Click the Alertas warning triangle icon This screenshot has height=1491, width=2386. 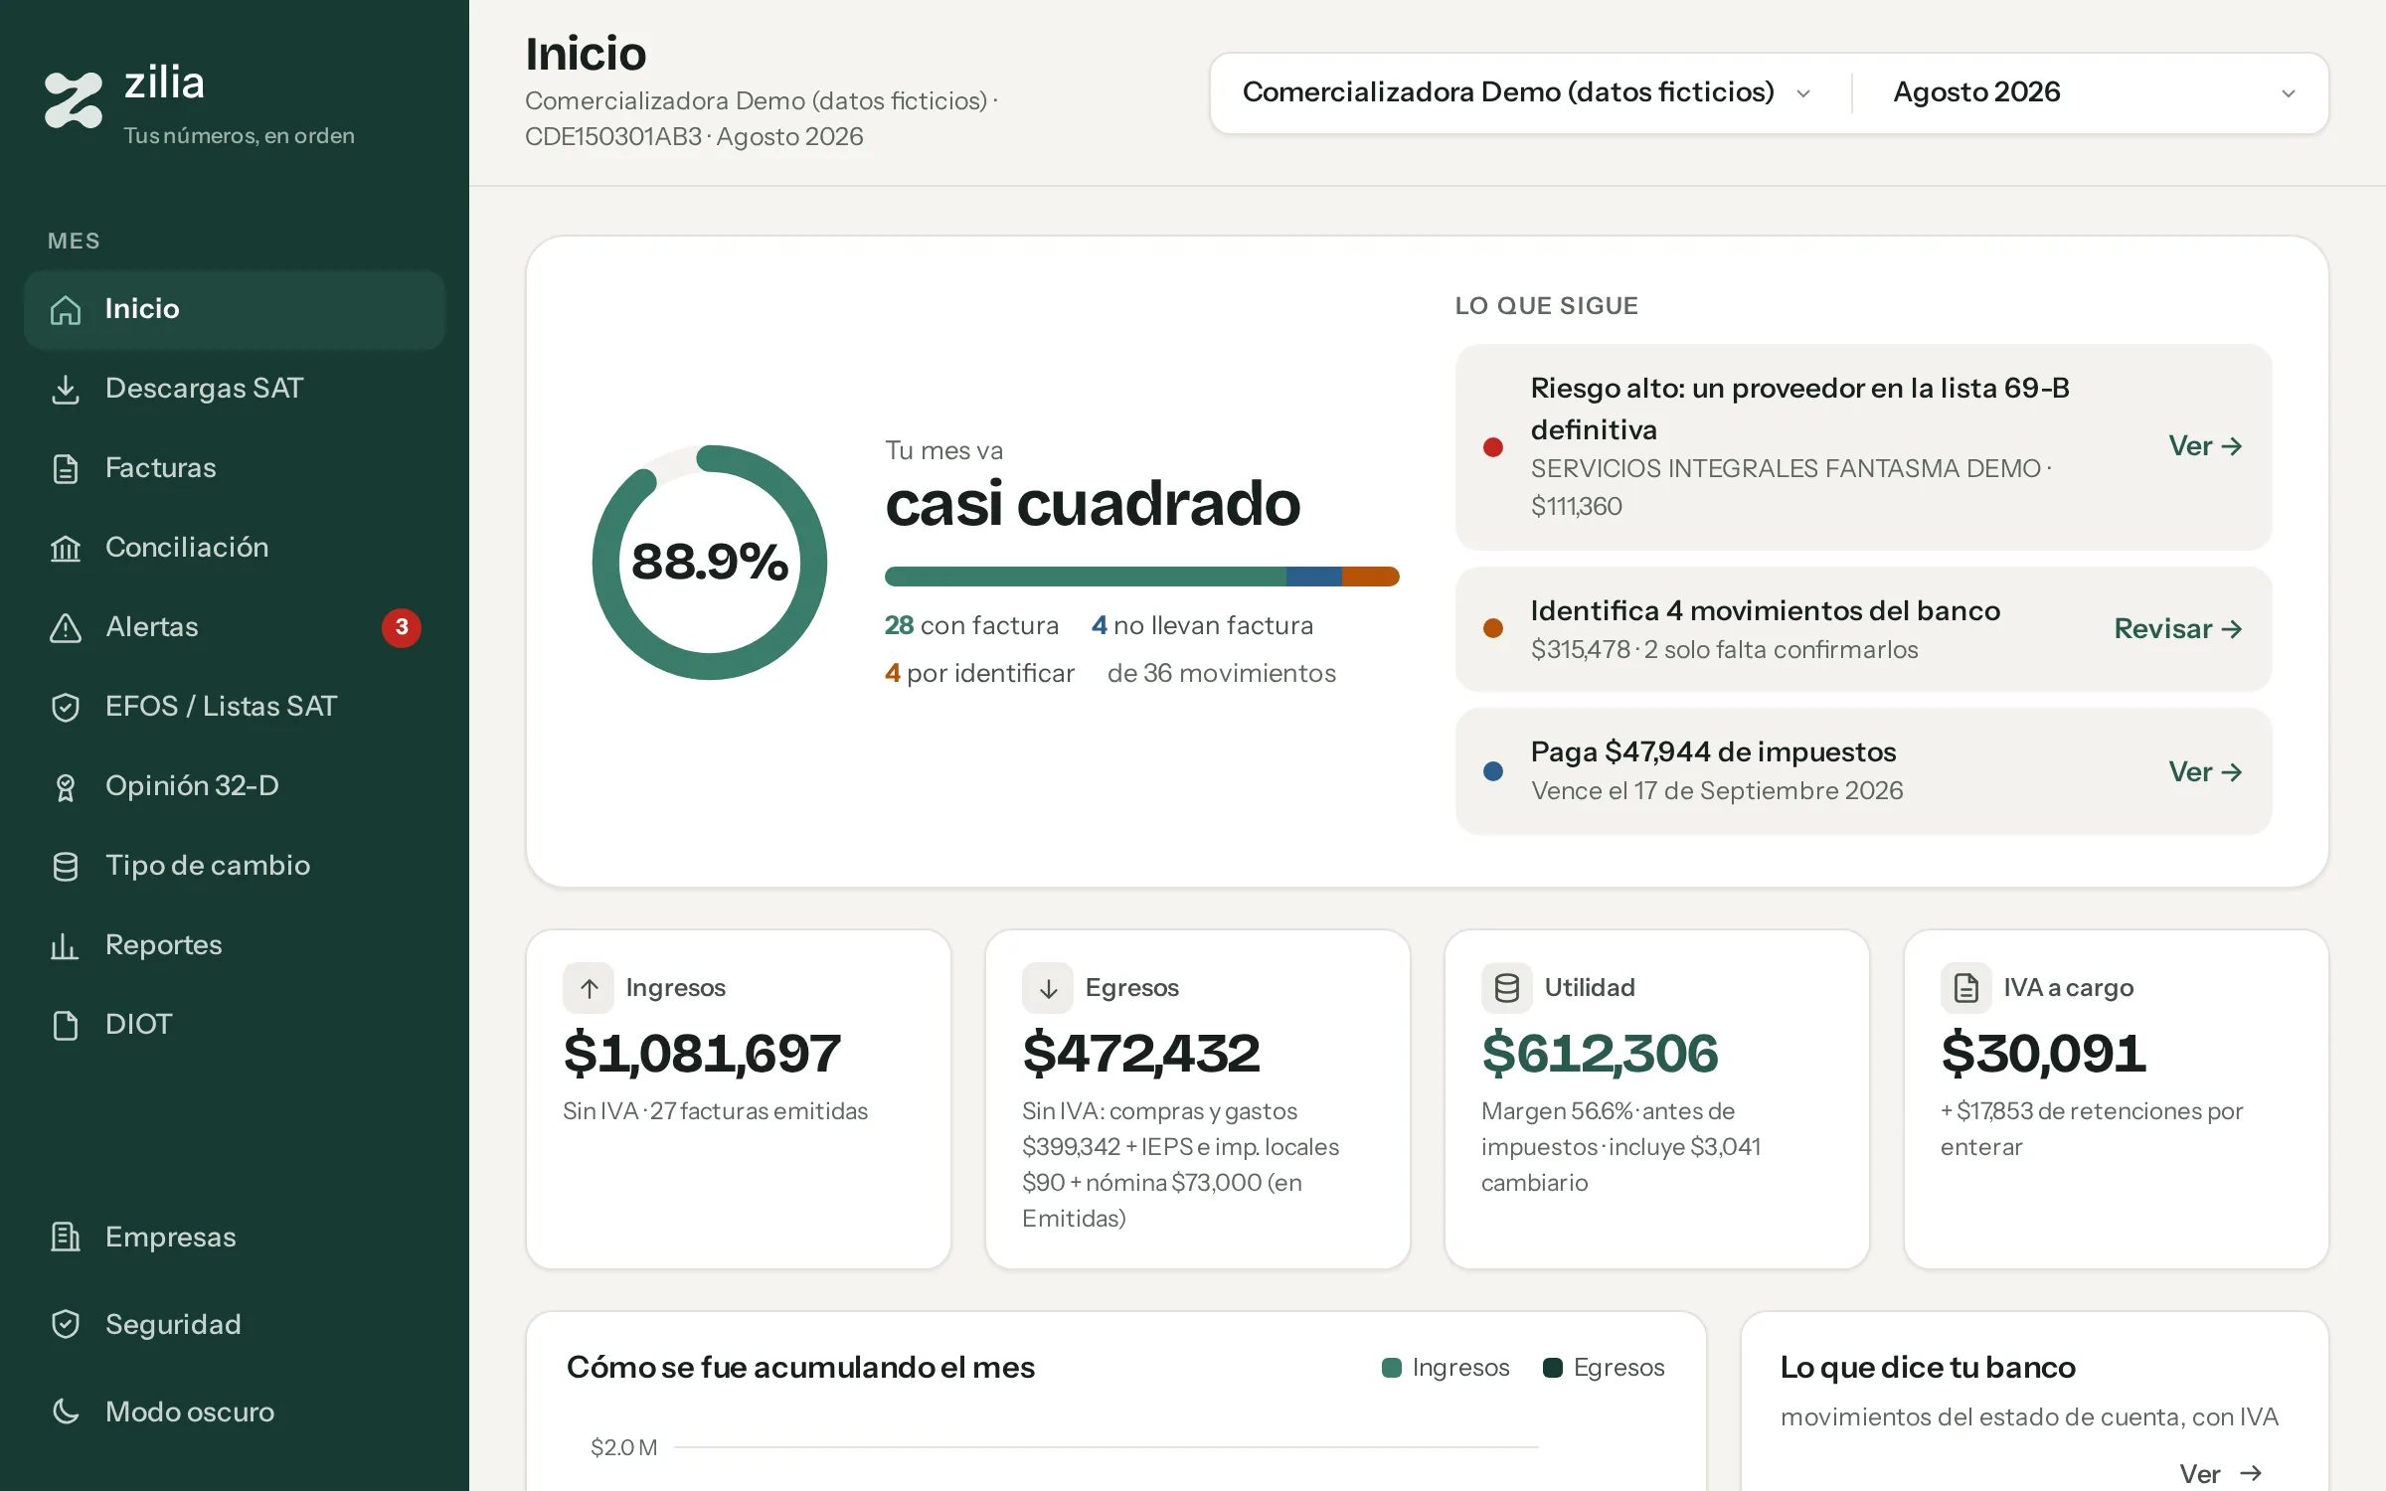click(x=66, y=628)
